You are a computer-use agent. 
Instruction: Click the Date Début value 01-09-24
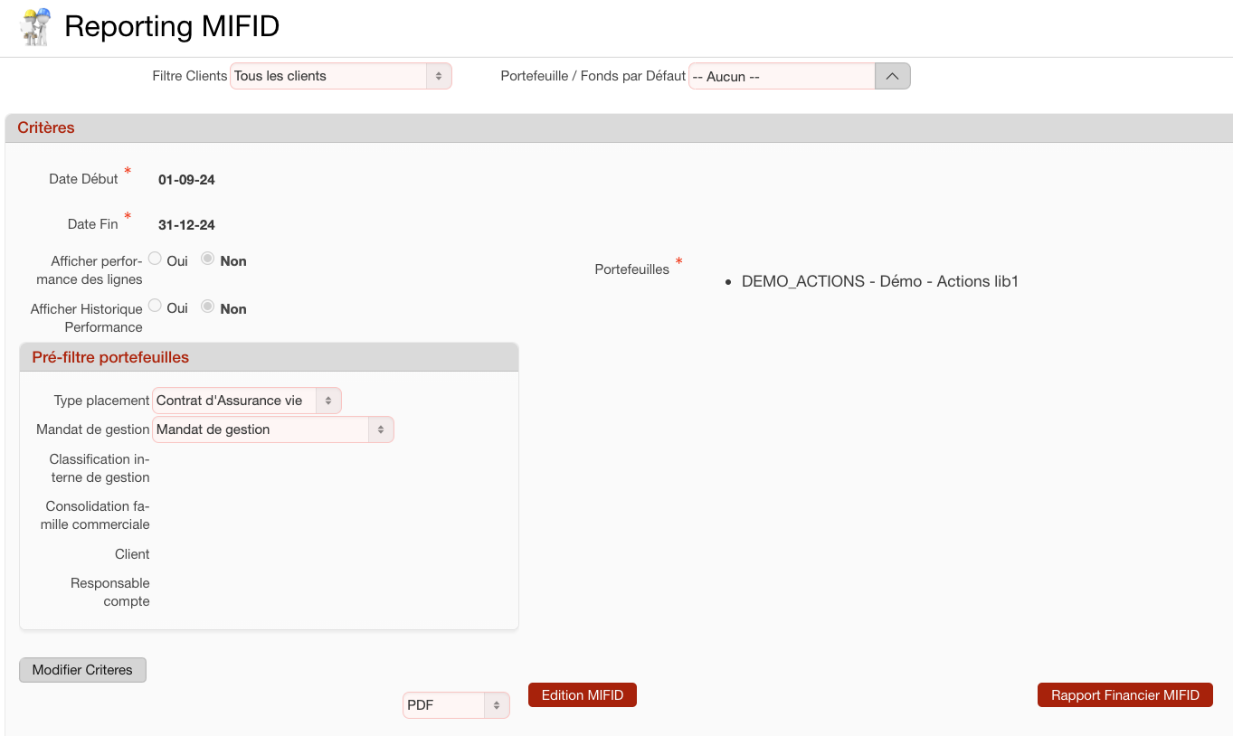(x=186, y=180)
